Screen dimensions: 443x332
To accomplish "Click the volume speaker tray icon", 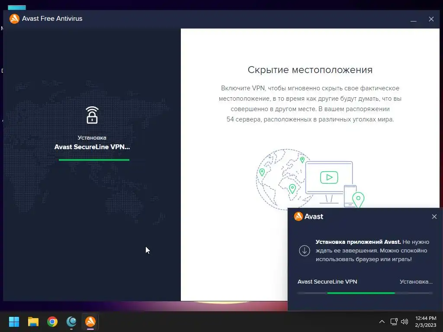I will tap(404, 322).
